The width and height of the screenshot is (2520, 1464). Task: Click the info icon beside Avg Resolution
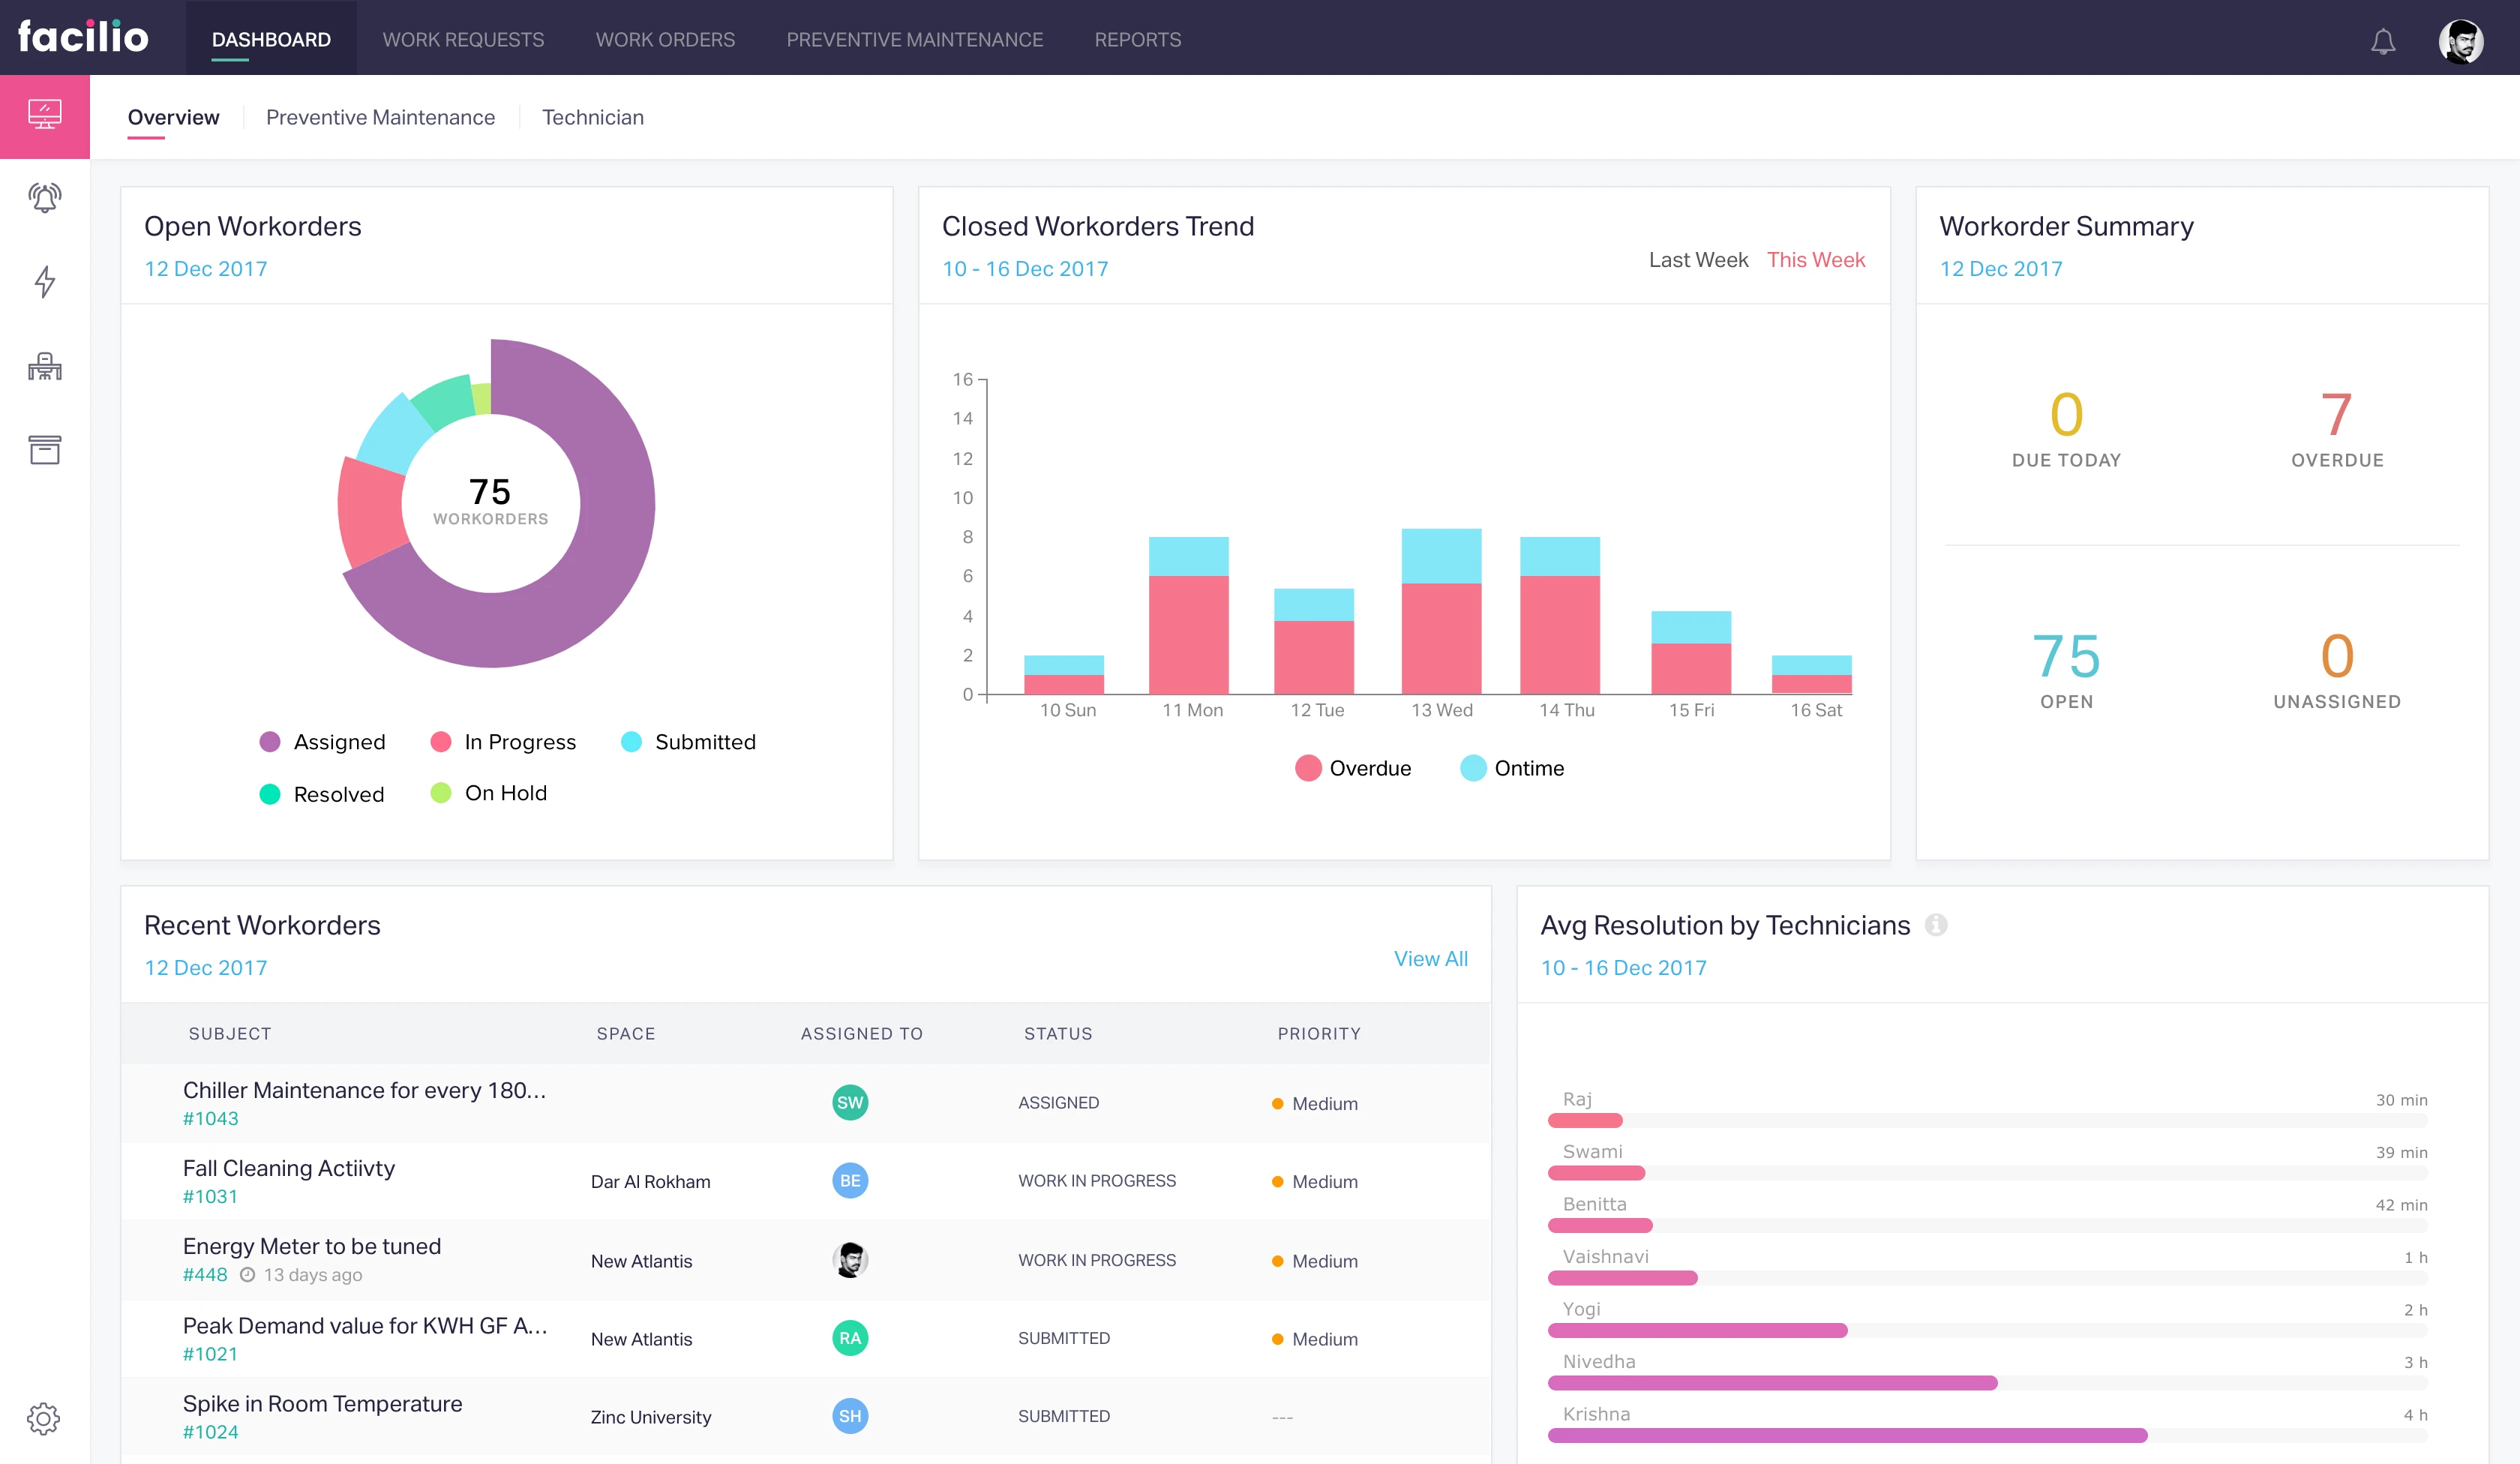1936,925
